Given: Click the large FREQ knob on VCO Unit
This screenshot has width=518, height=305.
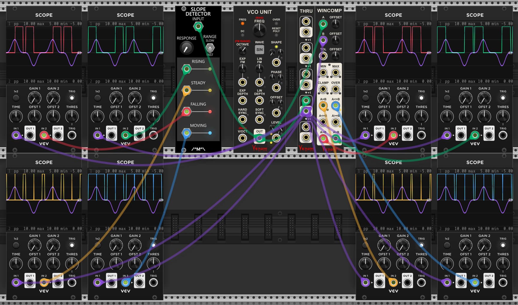Looking at the screenshot, I should point(259,30).
